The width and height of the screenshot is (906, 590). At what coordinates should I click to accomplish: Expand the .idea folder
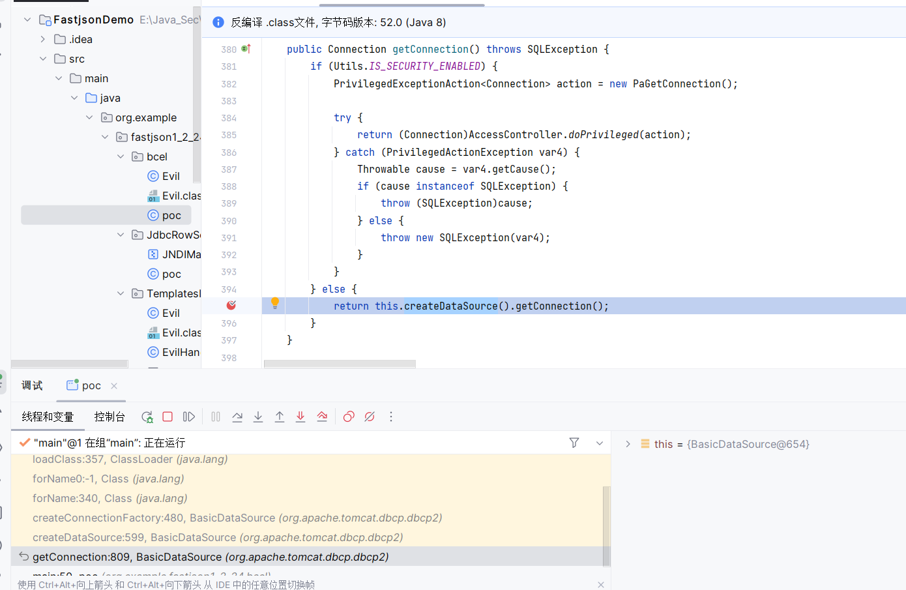point(43,39)
